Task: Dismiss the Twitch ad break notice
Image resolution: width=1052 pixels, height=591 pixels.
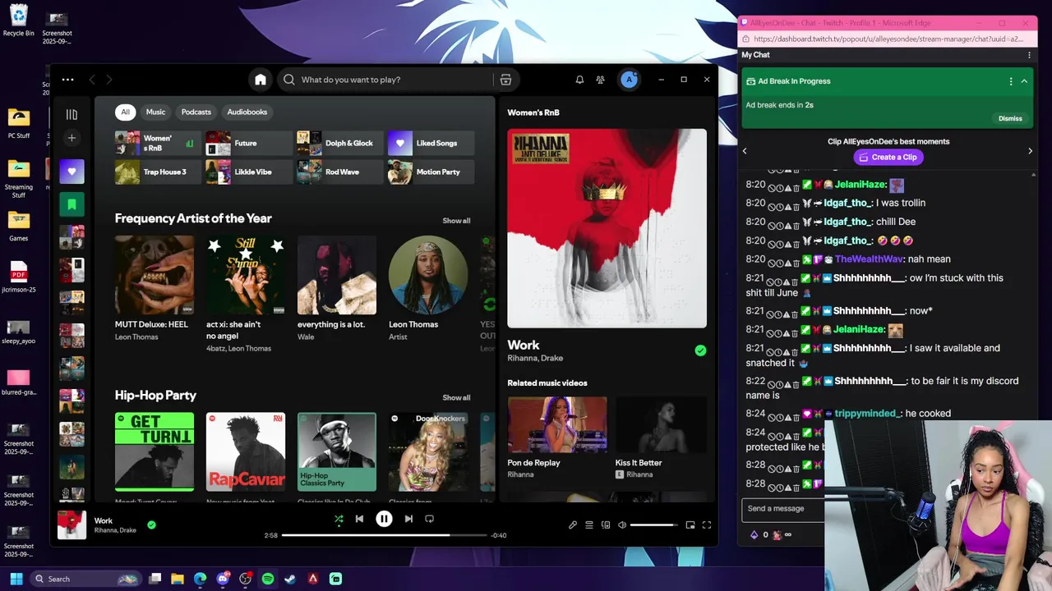Action: 1010,118
